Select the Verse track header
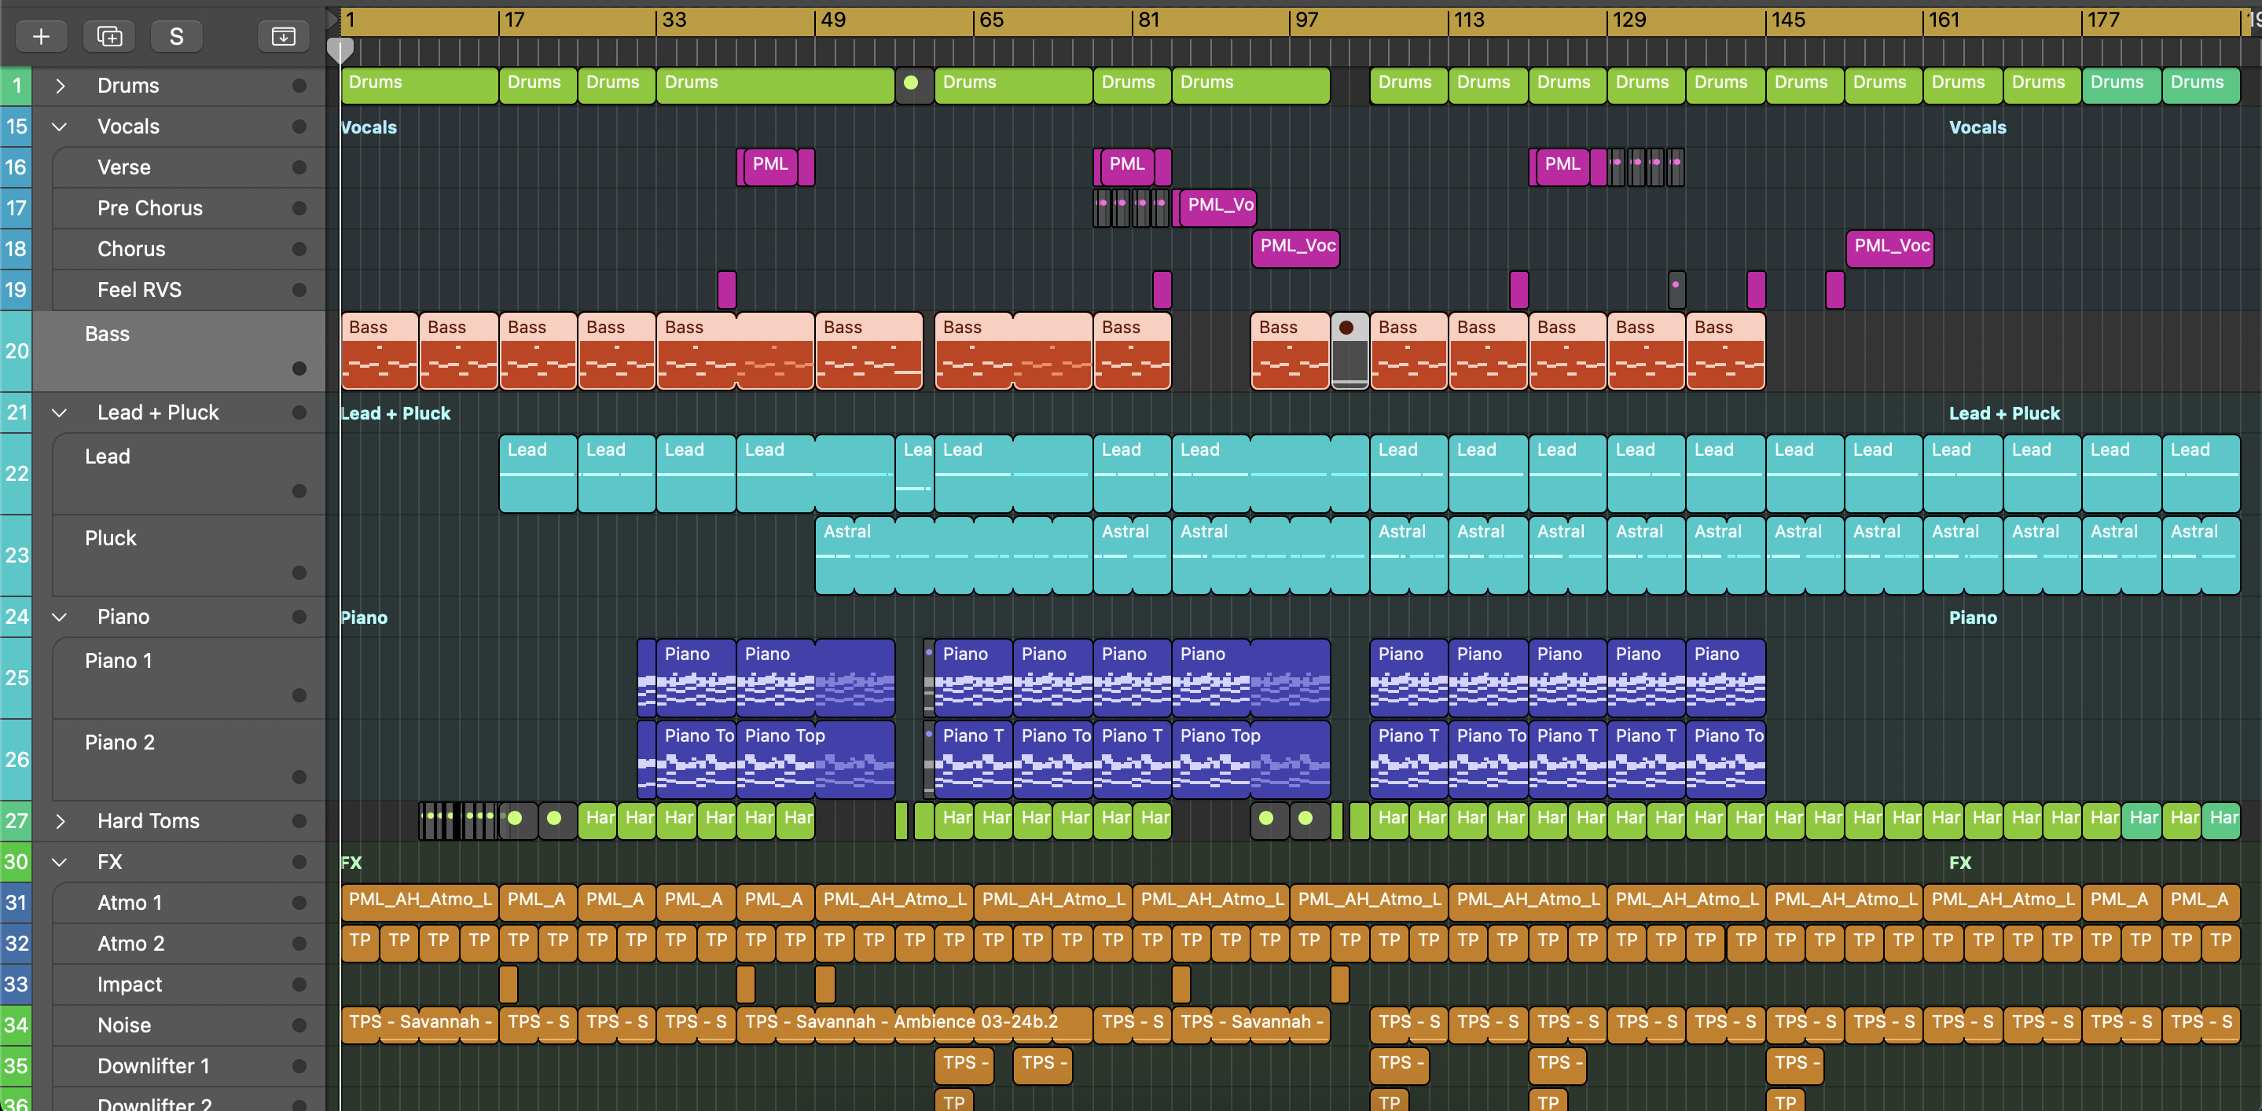Viewport: 2262px width, 1111px height. tap(189, 167)
